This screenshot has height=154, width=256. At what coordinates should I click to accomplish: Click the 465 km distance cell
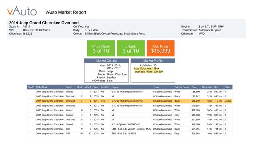(x=218, y=110)
